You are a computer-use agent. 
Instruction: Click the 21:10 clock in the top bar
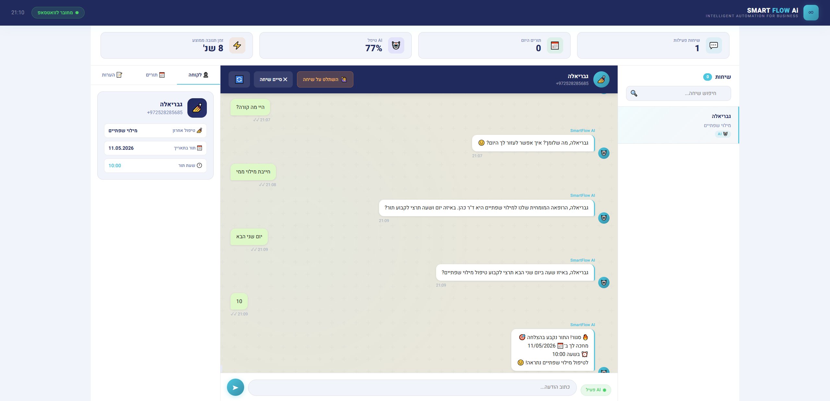tap(18, 13)
